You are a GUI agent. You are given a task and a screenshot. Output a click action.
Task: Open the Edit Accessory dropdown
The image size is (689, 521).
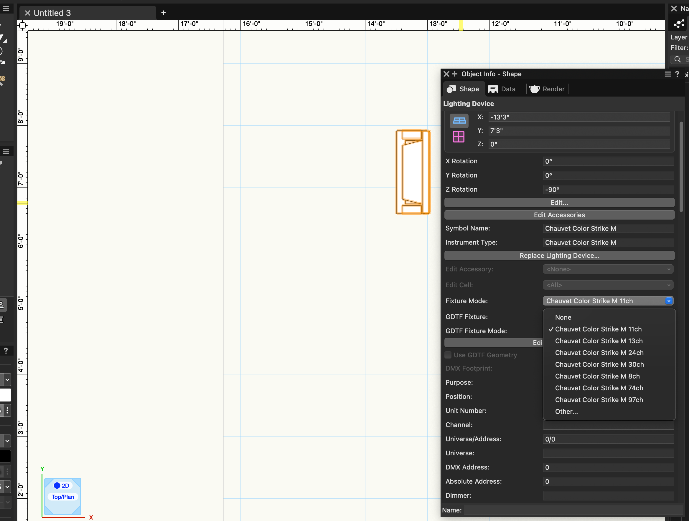(608, 269)
